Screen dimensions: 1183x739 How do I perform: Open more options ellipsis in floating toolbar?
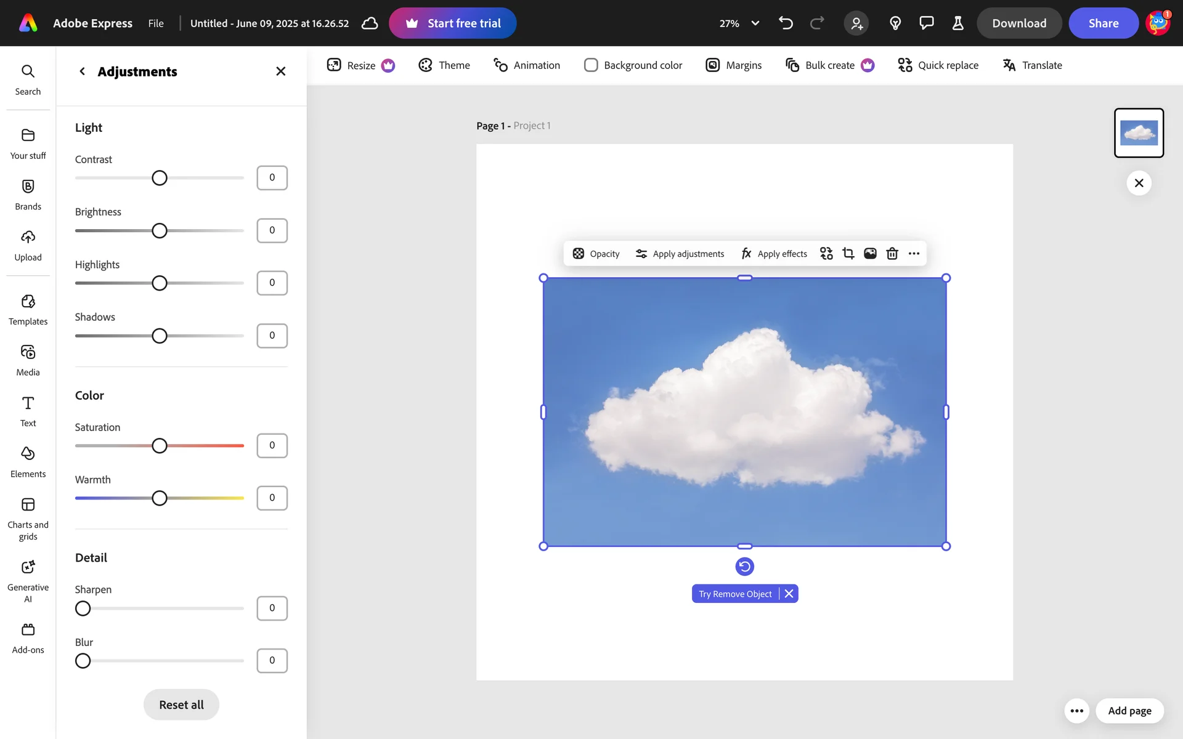tap(914, 254)
